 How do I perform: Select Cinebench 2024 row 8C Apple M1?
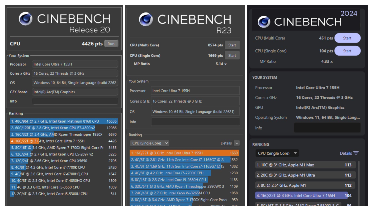click(x=305, y=185)
